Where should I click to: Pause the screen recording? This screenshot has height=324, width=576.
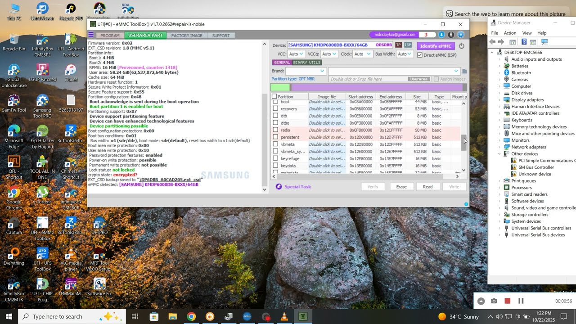tap(521, 301)
